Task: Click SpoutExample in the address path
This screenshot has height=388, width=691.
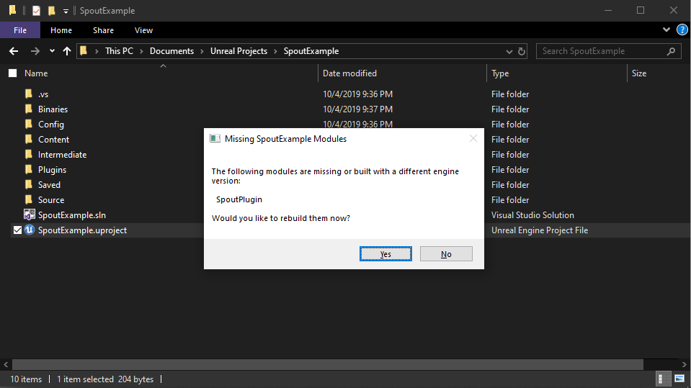Action: [x=311, y=51]
